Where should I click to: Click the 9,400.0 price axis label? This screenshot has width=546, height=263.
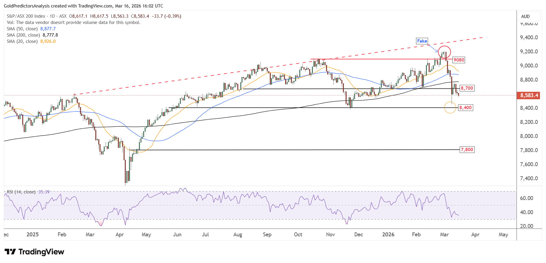pyautogui.click(x=529, y=37)
